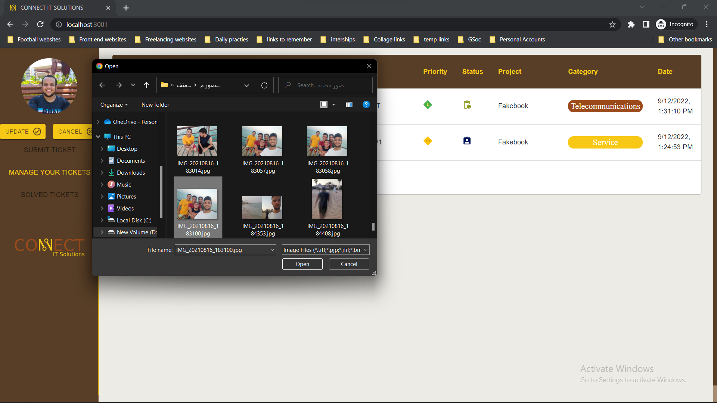
Task: Click the folder search field
Action: tap(325, 85)
